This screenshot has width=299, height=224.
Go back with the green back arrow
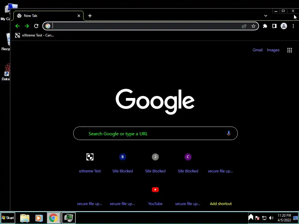pos(17,26)
